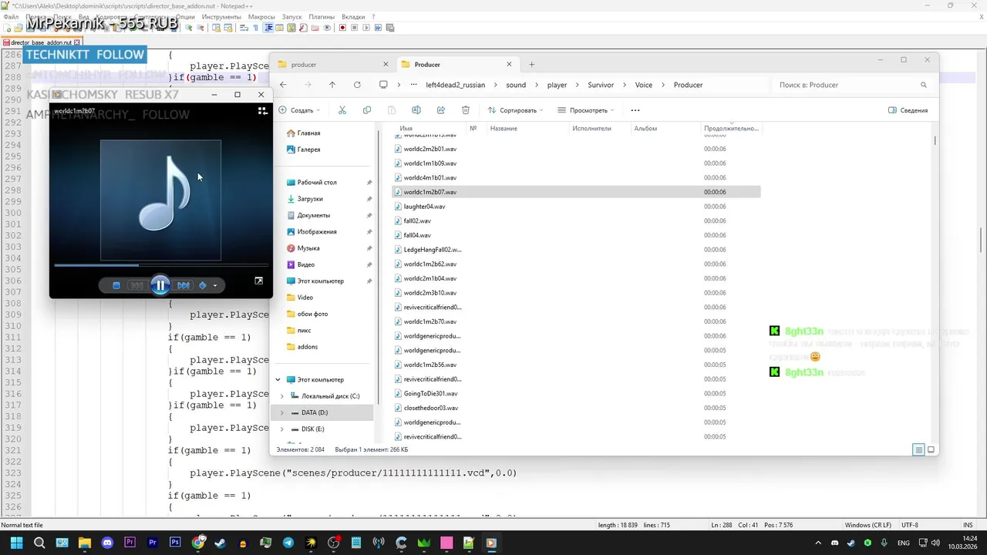Stop playback in the media player
Screen dimensions: 987x555
pyautogui.click(x=116, y=285)
